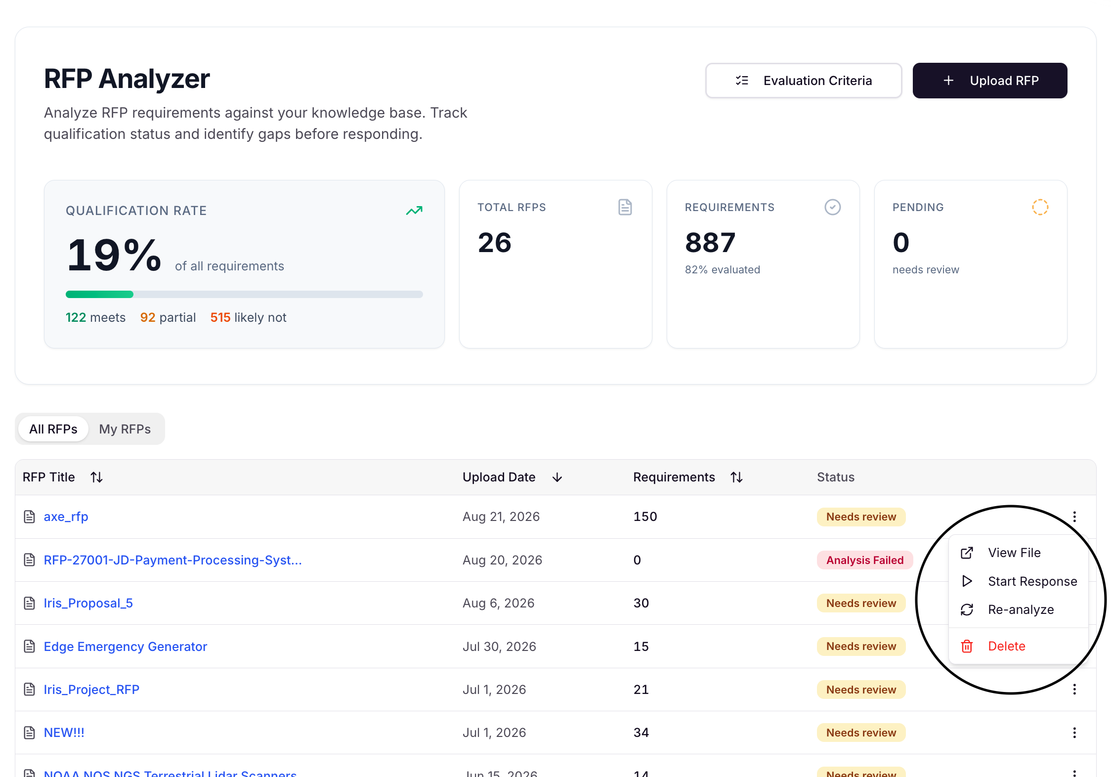This screenshot has height=777, width=1111.
Task: Click the Requirements value 887
Action: (710, 243)
